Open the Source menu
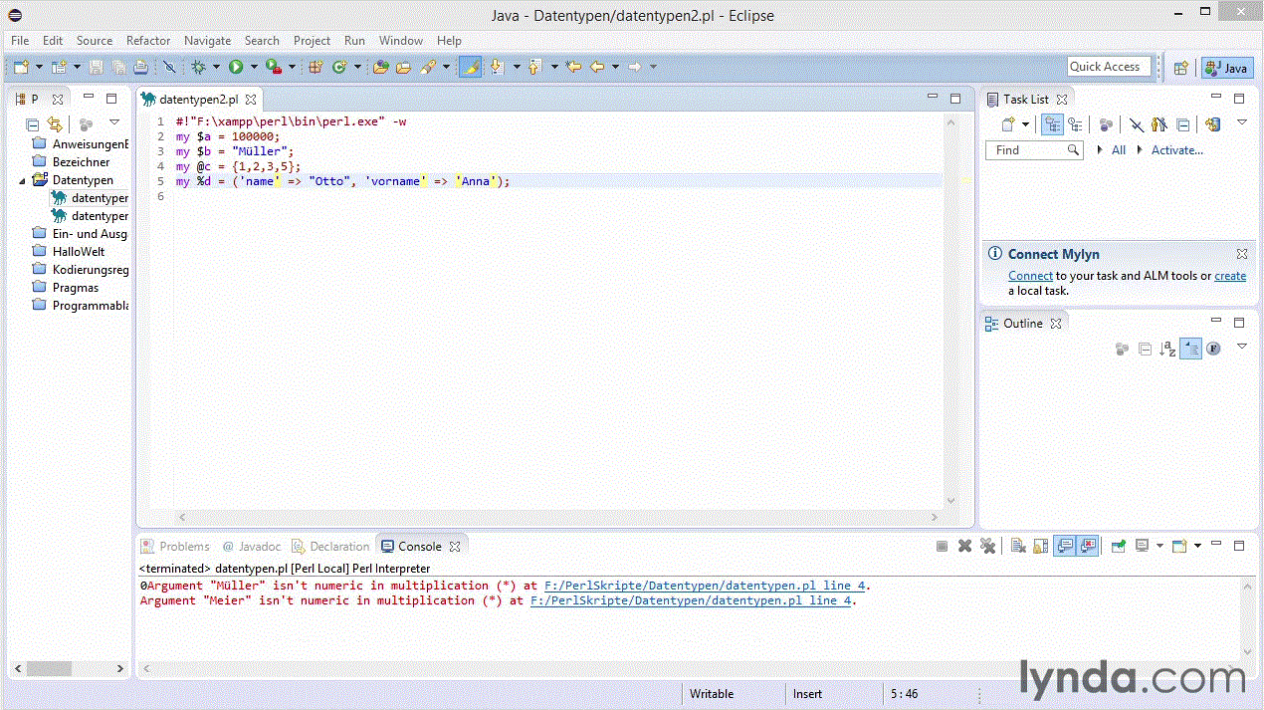The width and height of the screenshot is (1264, 710). click(95, 41)
